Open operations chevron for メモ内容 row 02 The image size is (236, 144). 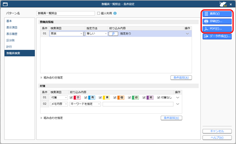point(178,104)
